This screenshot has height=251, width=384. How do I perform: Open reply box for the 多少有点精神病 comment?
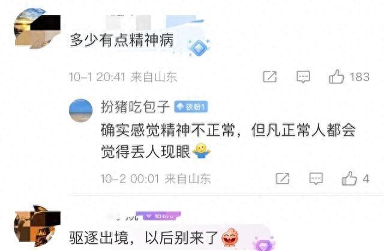[x=303, y=77]
